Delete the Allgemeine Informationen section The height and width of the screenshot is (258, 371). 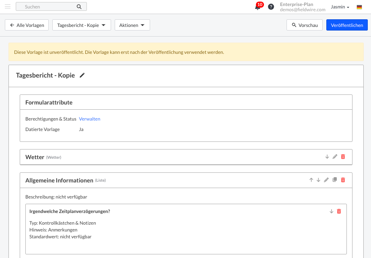tap(343, 180)
